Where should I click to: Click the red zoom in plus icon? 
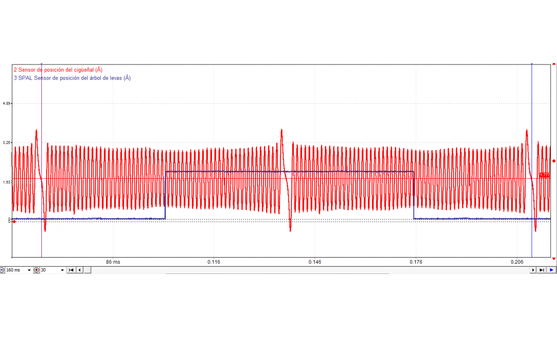click(37, 270)
